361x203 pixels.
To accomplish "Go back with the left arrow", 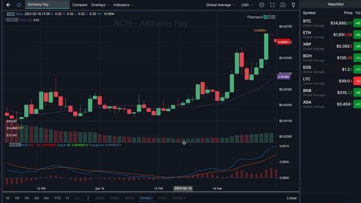I will coord(8,5).
